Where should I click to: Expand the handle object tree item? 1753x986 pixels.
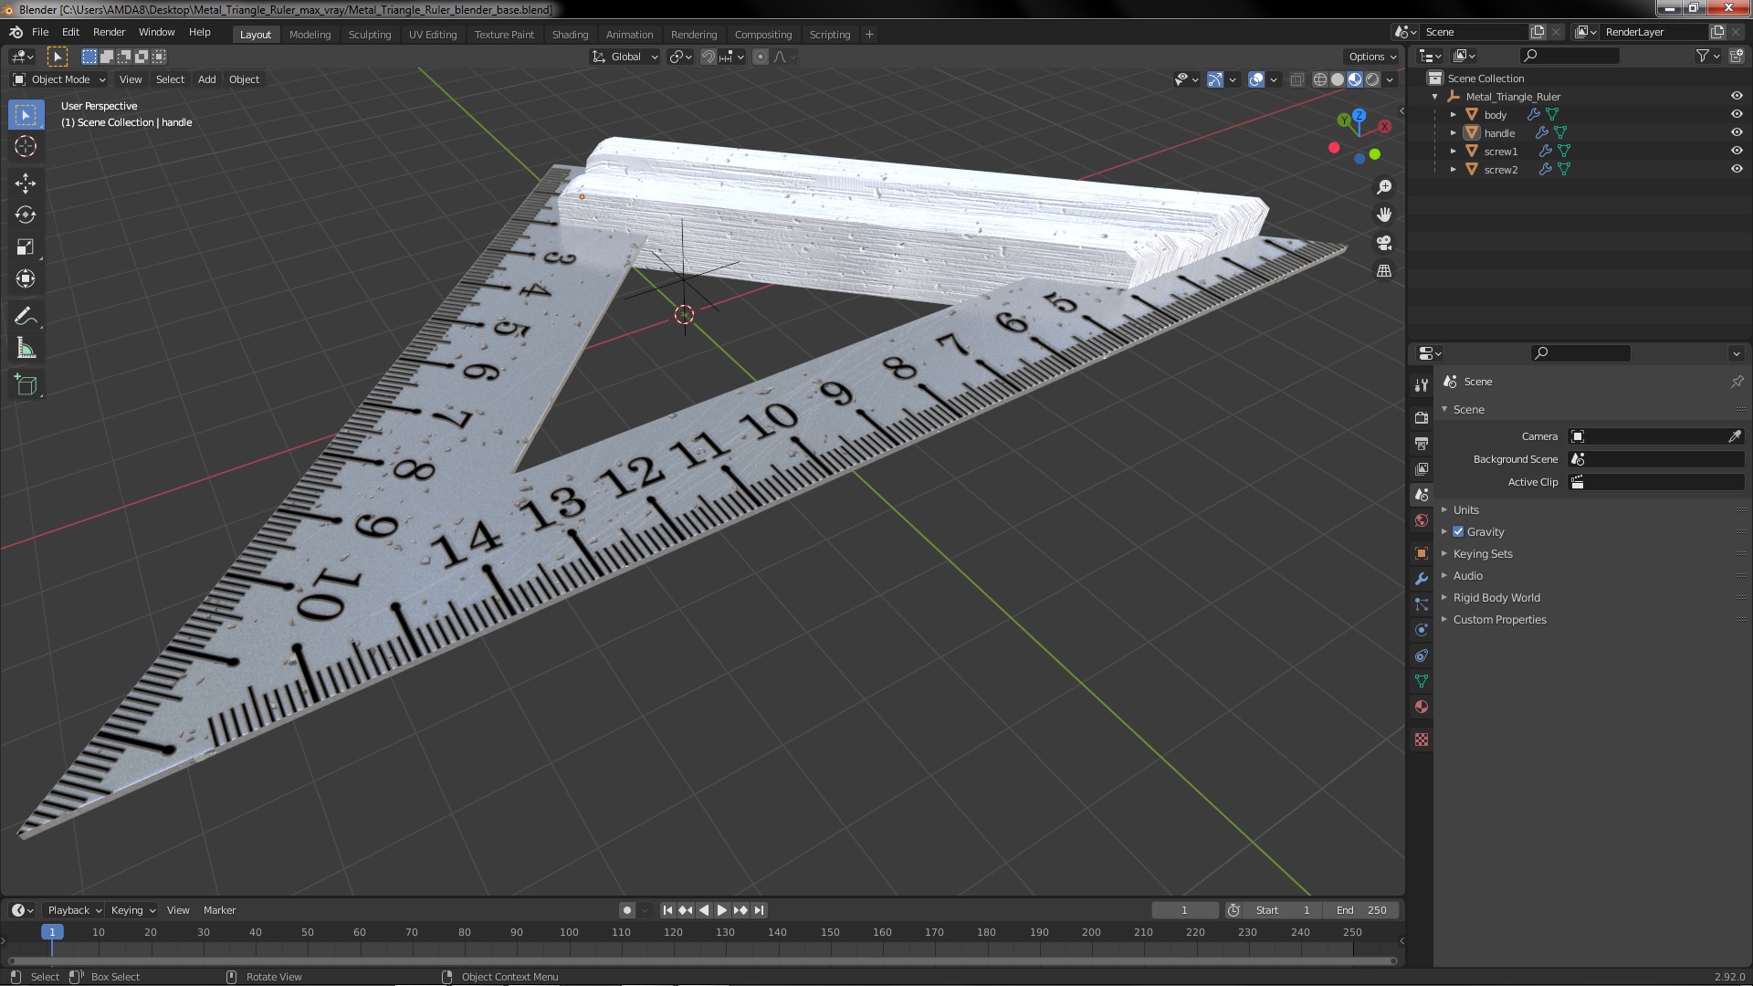tap(1454, 133)
